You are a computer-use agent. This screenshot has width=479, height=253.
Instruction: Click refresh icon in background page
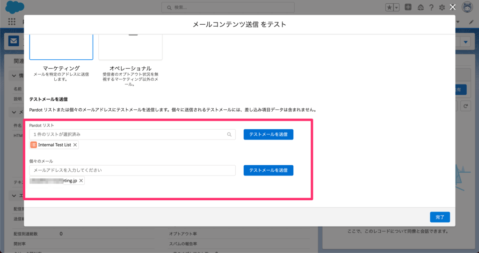465,106
